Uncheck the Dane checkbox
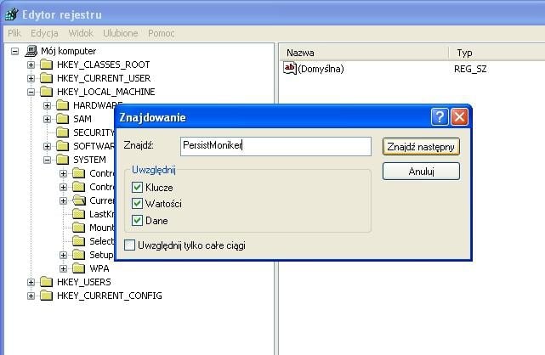 click(137, 220)
